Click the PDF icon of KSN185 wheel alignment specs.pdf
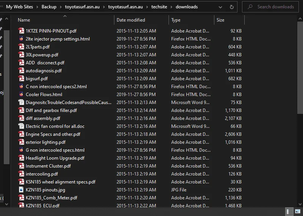Viewport: 303px width, 216px height. [x=21, y=182]
